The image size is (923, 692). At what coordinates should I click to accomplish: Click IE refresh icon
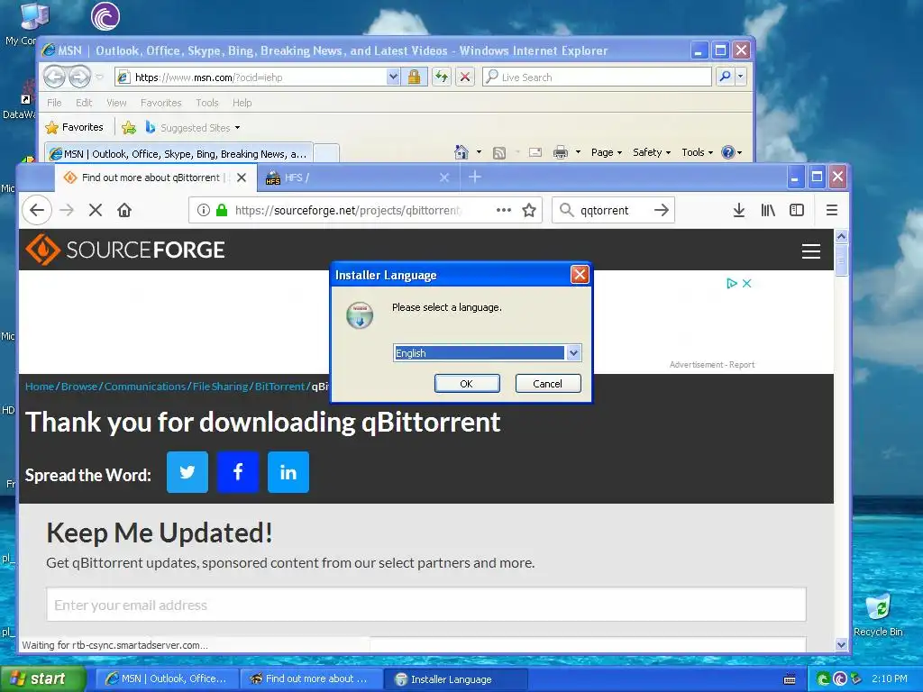click(442, 77)
